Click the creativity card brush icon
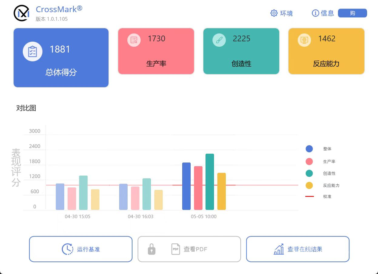Screen dimensions: 378x274 pos(219,40)
